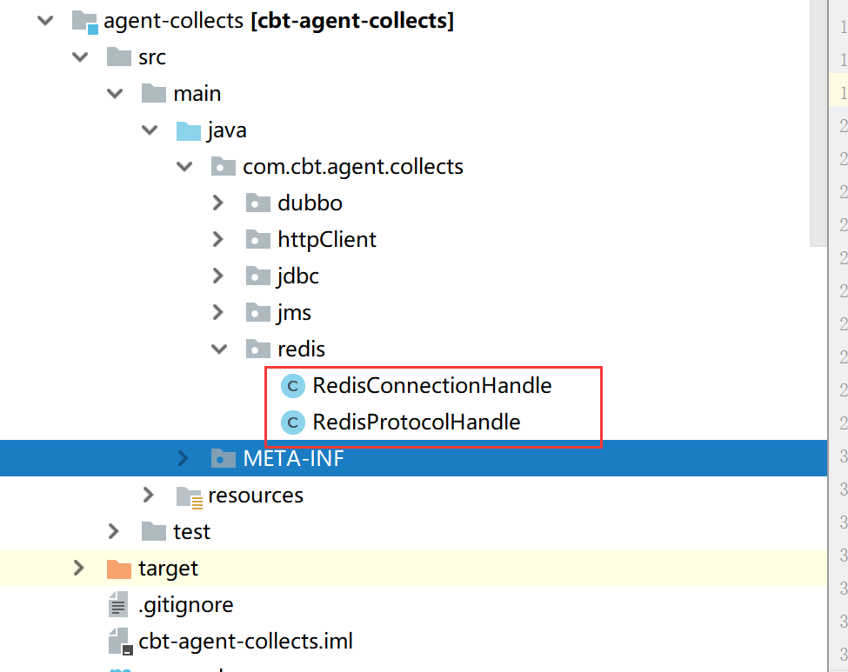The height and width of the screenshot is (672, 848).
Task: Open the RedisProtocolHandle class
Action: coord(416,422)
